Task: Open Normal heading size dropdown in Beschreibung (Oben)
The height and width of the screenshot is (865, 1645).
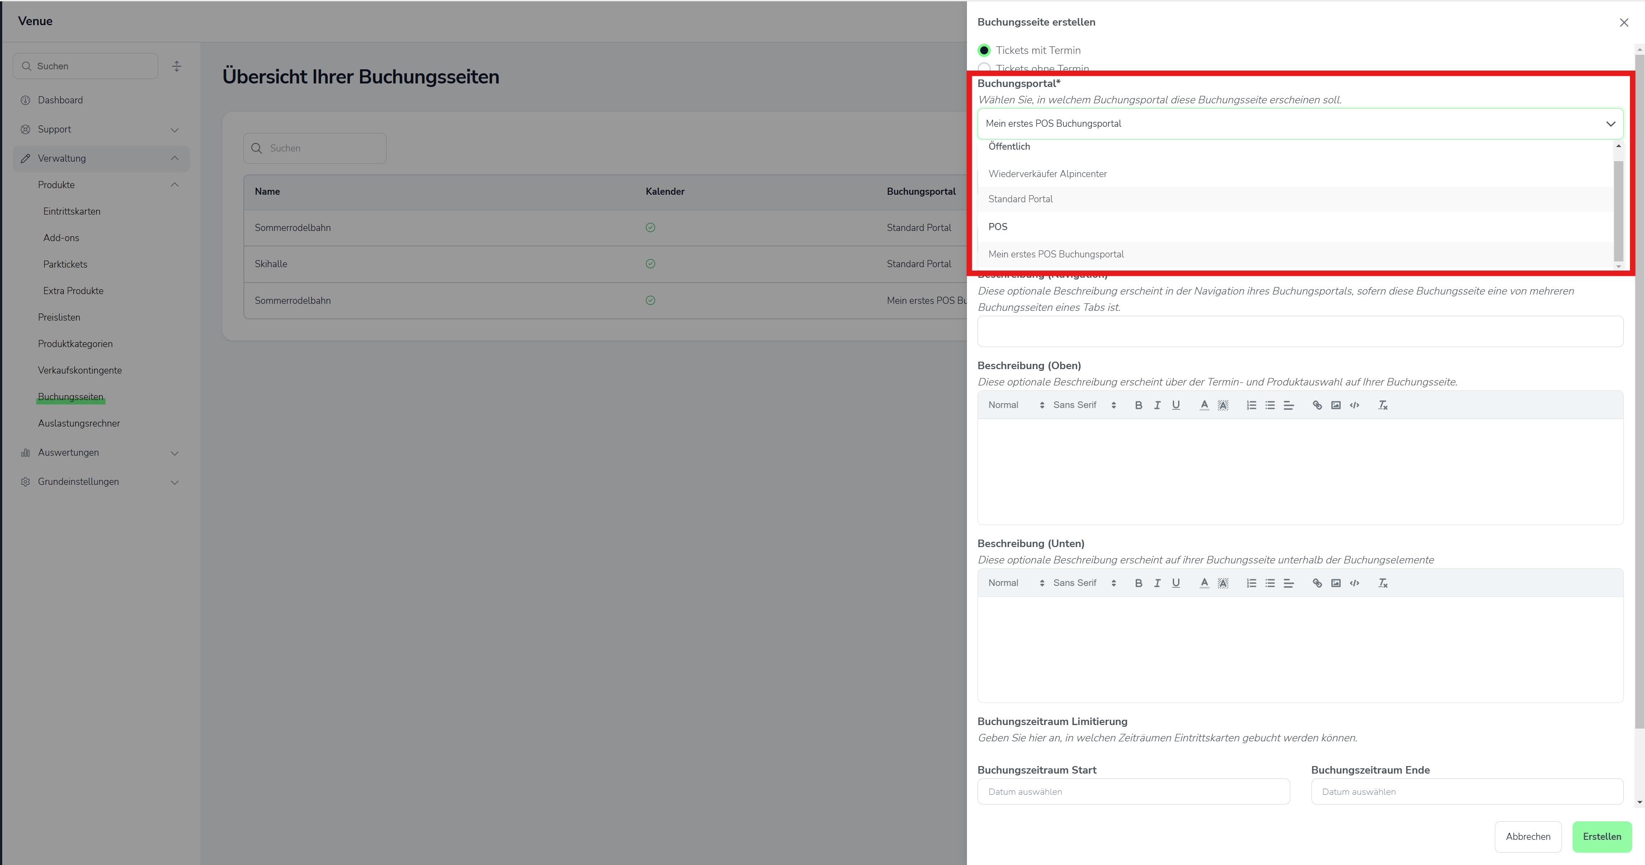Action: (1016, 405)
